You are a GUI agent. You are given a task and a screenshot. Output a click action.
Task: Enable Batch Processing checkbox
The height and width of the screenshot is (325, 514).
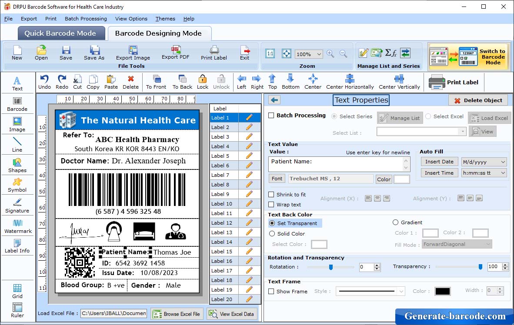tap(271, 115)
